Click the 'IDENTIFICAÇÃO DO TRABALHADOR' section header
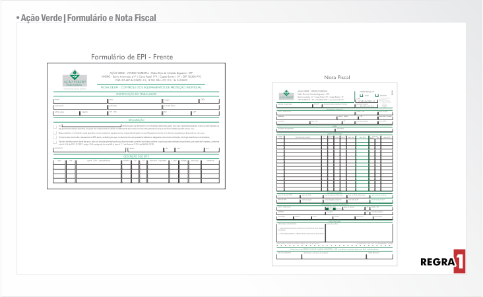This screenshot has width=483, height=297. (x=136, y=94)
